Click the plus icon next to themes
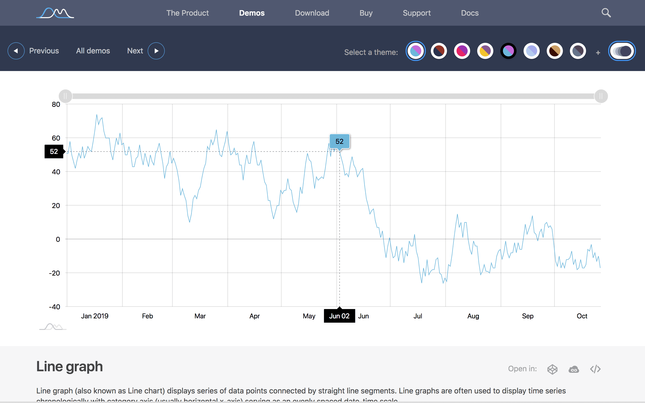Viewport: 645px width, 403px height. [598, 53]
